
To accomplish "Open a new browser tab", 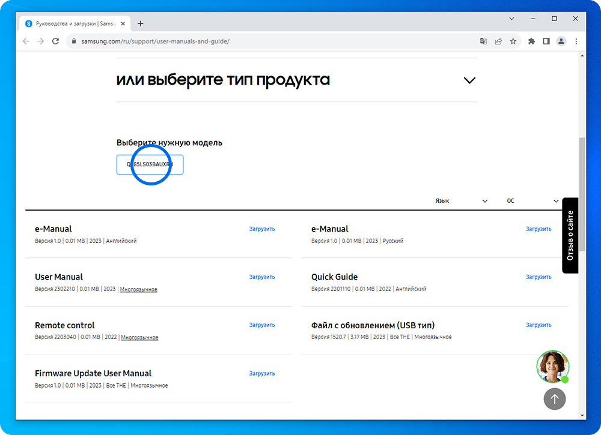I will click(141, 23).
